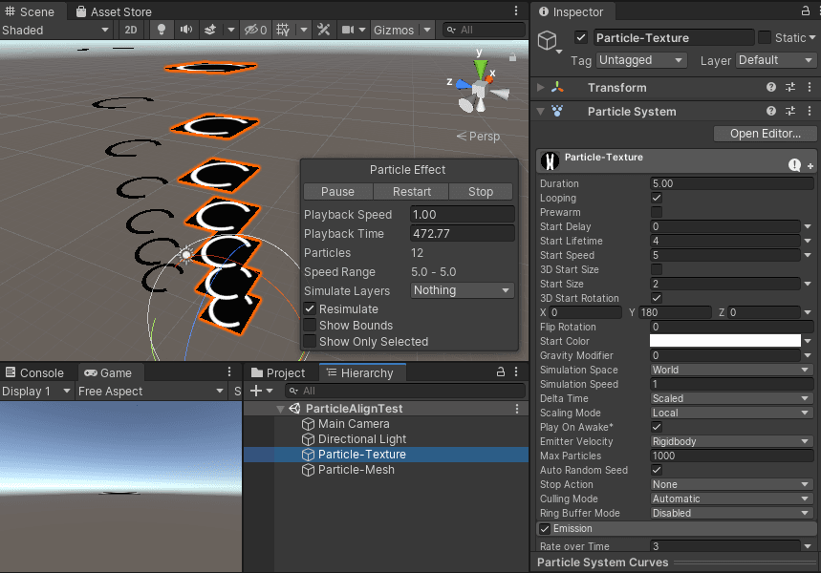Collapse the Particle System component
The height and width of the screenshot is (573, 821).
pyautogui.click(x=541, y=111)
